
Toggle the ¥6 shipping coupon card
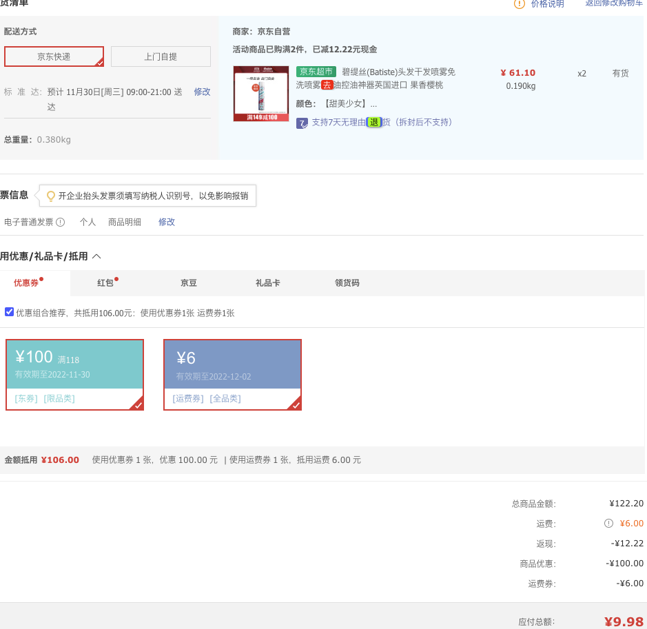coord(233,375)
